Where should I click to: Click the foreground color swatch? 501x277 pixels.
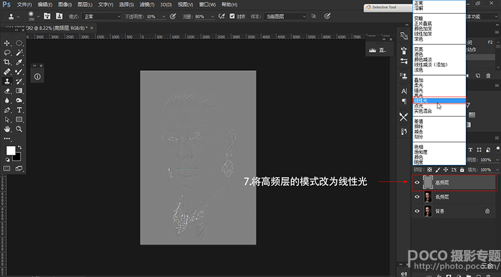11,151
